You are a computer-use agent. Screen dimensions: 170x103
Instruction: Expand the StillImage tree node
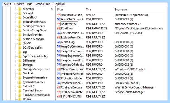15,61
